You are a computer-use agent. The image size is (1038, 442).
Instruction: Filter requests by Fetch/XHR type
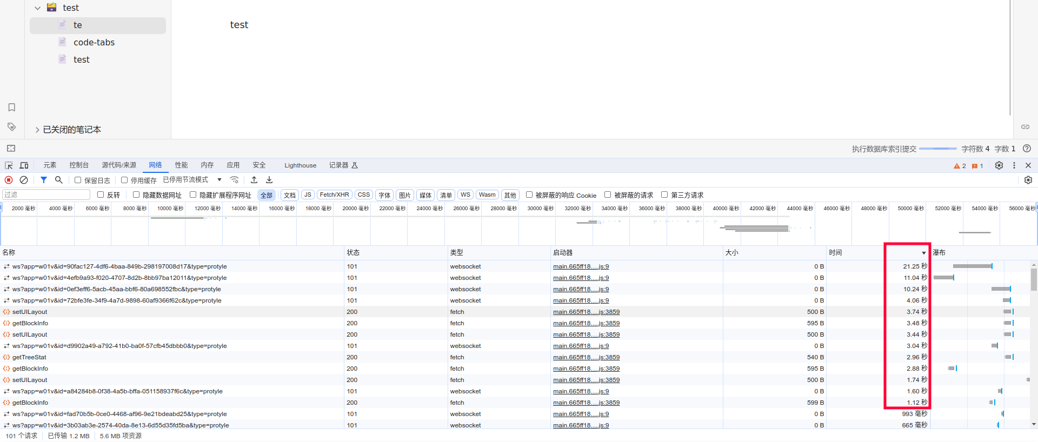pos(334,195)
